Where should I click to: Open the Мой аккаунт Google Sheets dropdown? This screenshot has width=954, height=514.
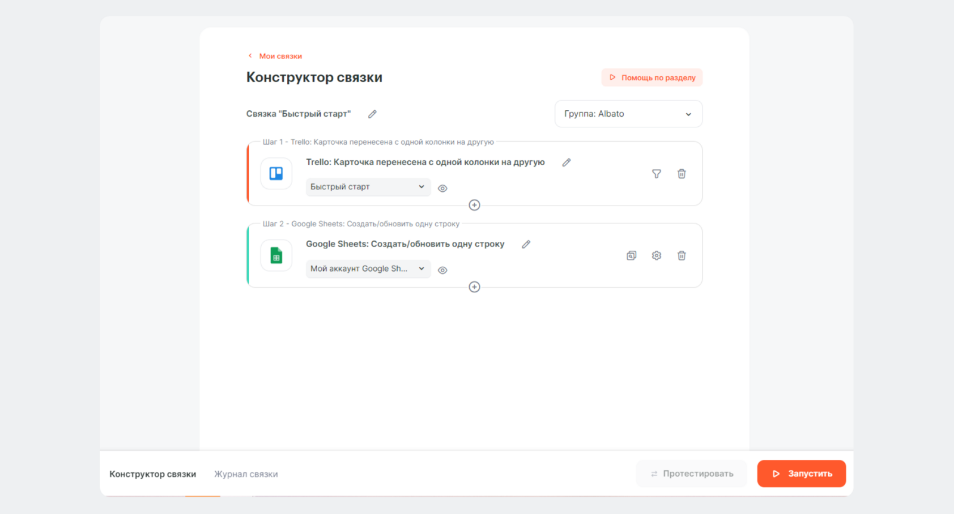[x=368, y=269]
